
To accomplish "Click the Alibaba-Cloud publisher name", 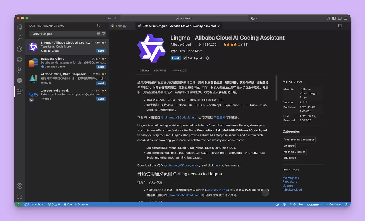I will 181,45.
